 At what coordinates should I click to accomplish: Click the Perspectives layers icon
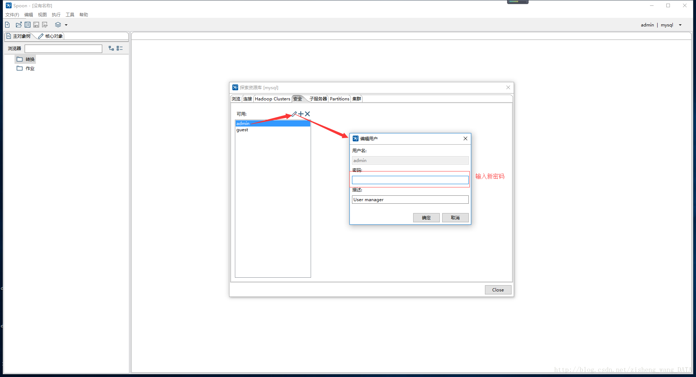pyautogui.click(x=58, y=25)
